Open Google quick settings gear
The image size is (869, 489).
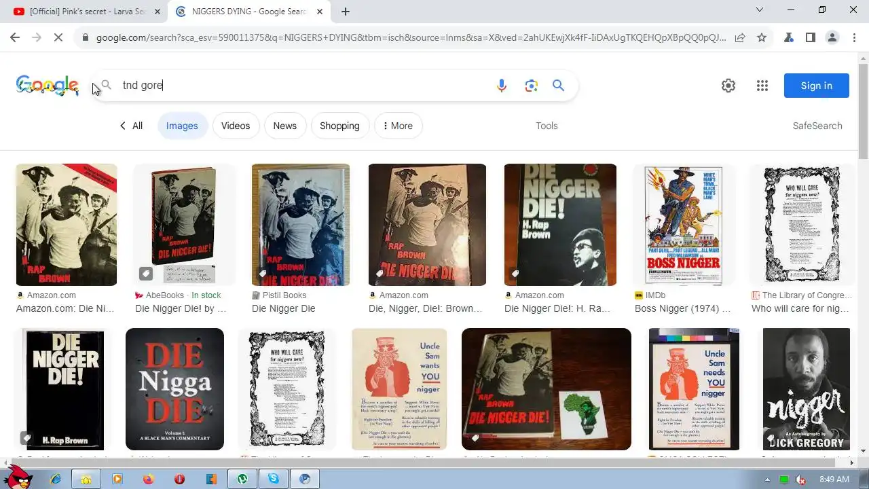pos(728,86)
